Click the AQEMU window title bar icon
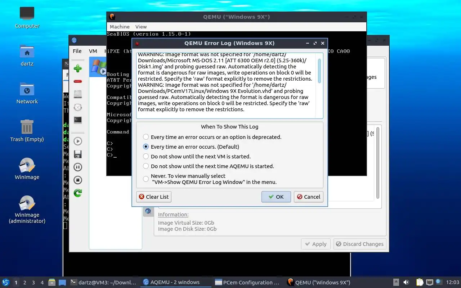 [x=74, y=40]
